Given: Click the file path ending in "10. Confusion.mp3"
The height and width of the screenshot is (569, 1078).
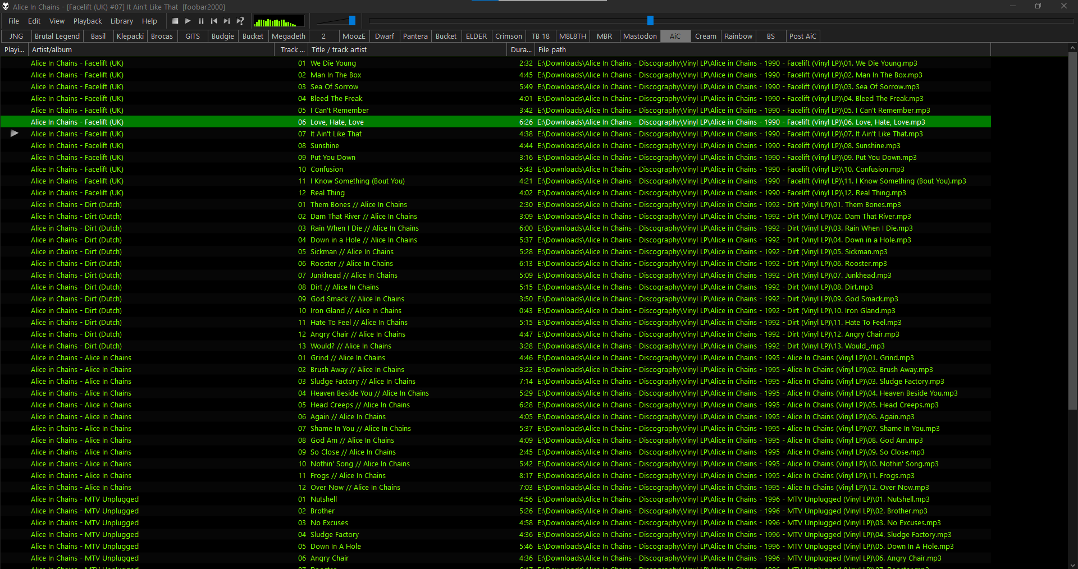Looking at the screenshot, I should tap(721, 169).
